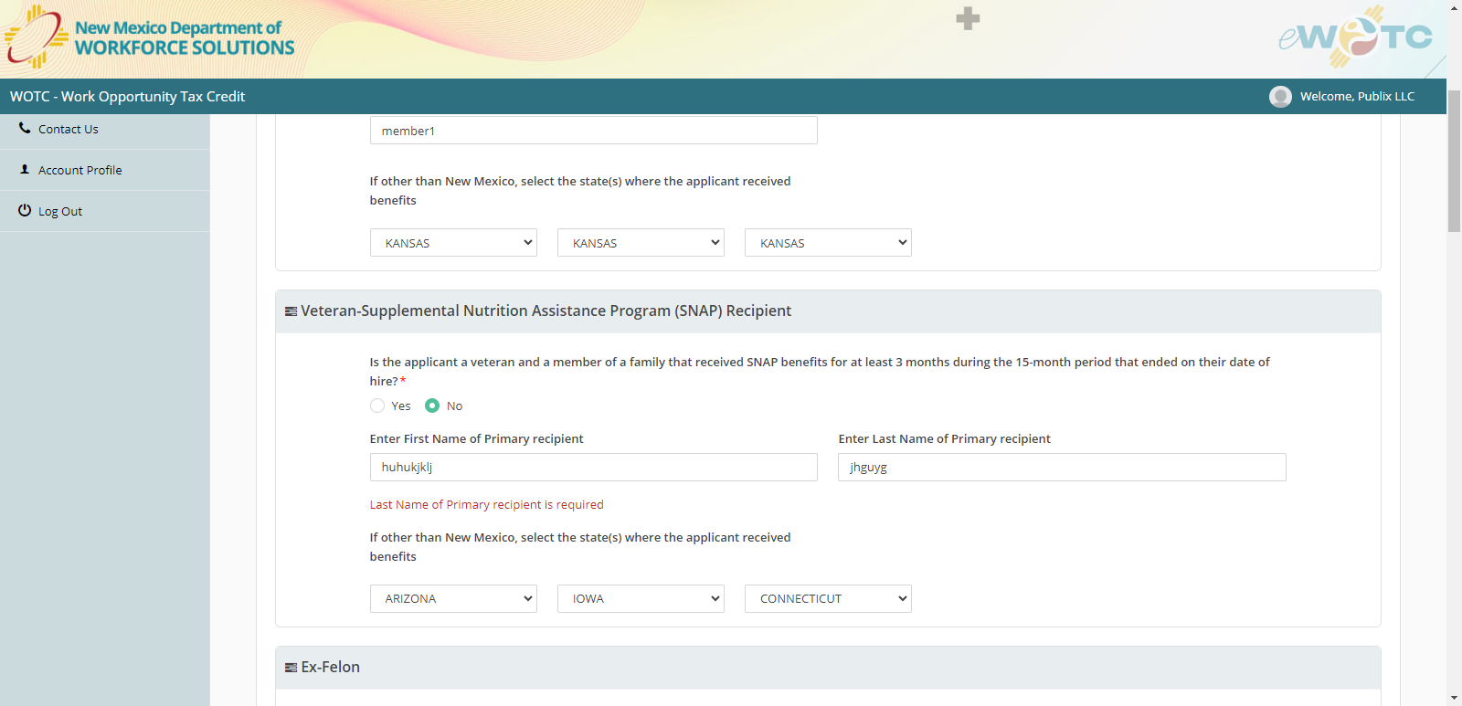1462x706 pixels.
Task: Go to Account Profile in sidebar
Action: [x=80, y=171]
